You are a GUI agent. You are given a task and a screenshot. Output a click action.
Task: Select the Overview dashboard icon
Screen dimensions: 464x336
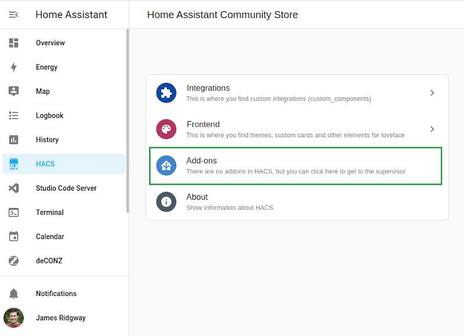point(14,42)
